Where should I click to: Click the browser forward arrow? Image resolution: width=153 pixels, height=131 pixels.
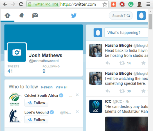(x=13, y=4)
